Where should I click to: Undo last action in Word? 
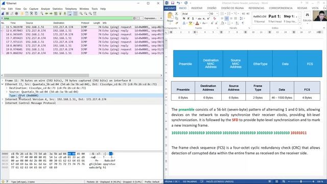[x=178, y=3]
